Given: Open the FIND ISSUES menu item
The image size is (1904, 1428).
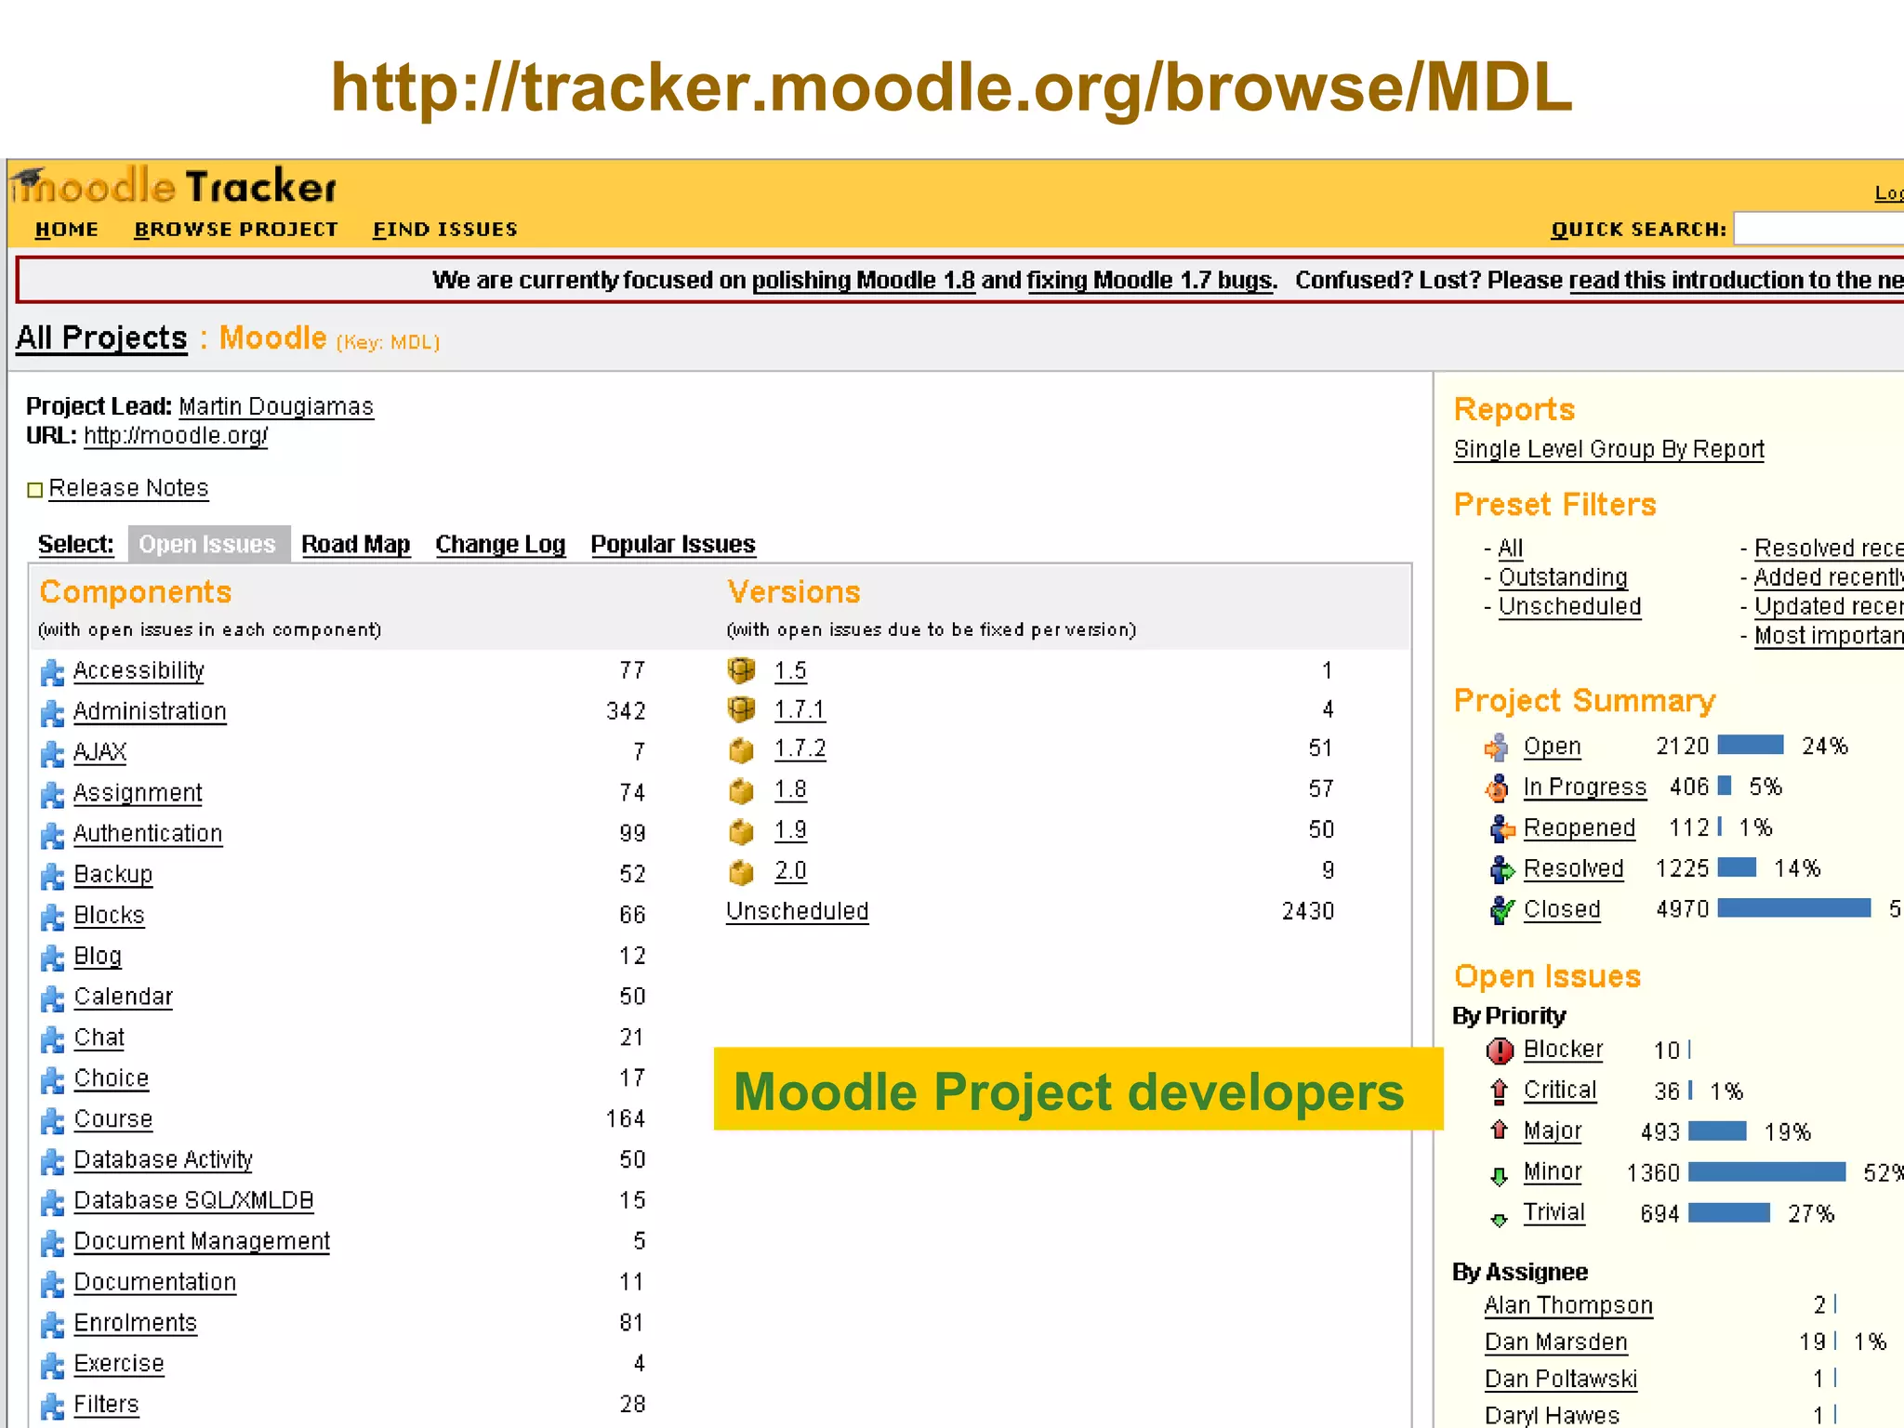Looking at the screenshot, I should 445,230.
